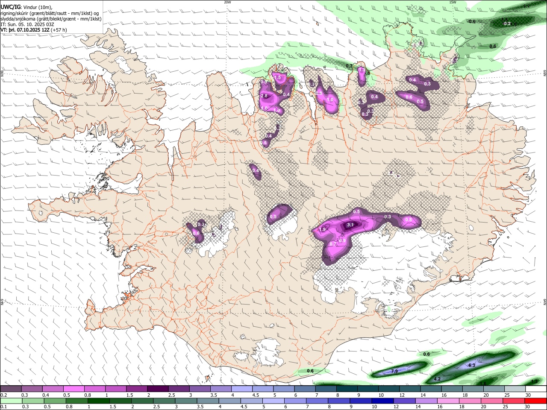Image resolution: width=547 pixels, height=410 pixels.
Task: Select the 0.2 tick label on upper colour scale
Action: coord(3,395)
